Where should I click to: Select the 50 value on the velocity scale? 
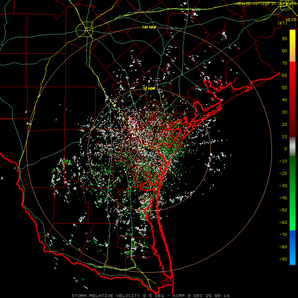coord(284,88)
